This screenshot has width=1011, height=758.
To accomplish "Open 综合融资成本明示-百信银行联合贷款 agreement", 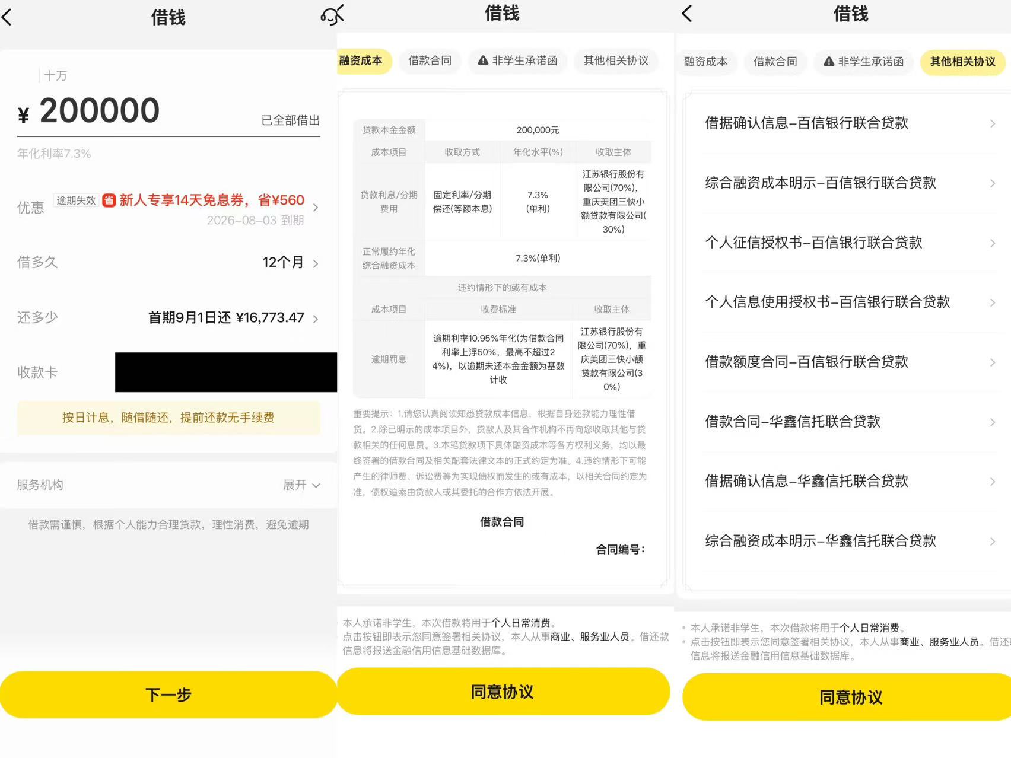I will pyautogui.click(x=850, y=183).
